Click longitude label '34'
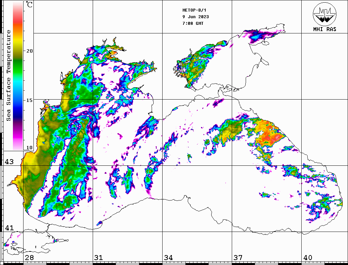 click(169, 258)
